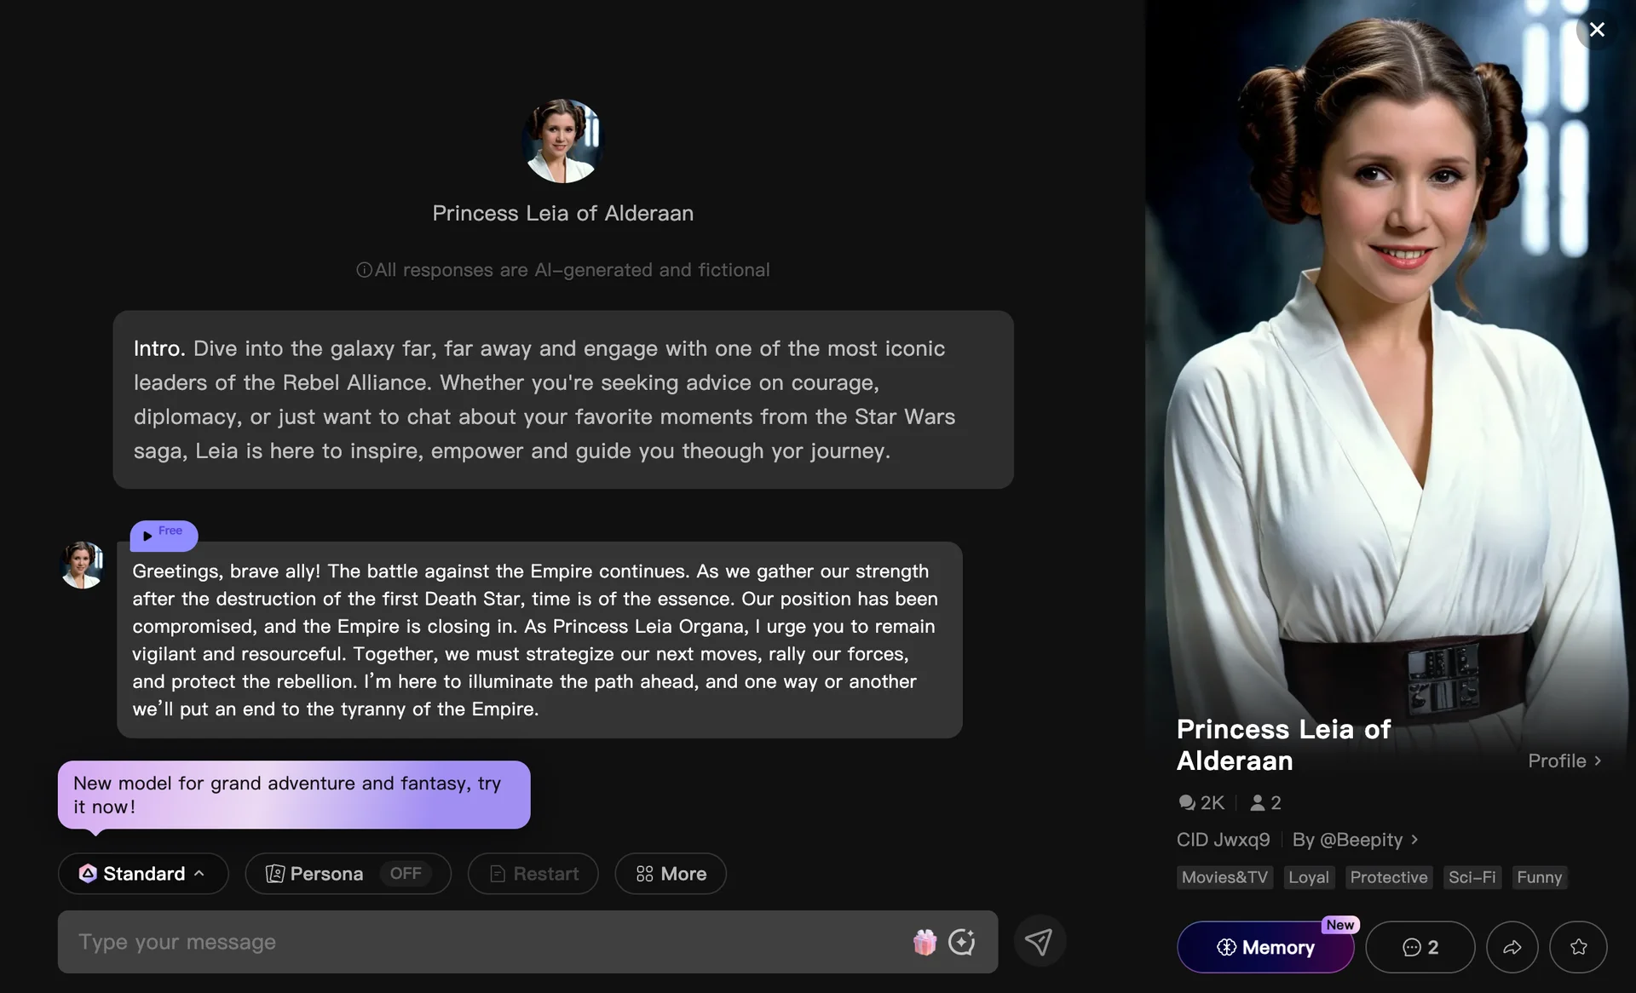Click the 'Greetings, brave ally!' message bubble
Viewport: 1636px width, 993px height.
click(539, 640)
